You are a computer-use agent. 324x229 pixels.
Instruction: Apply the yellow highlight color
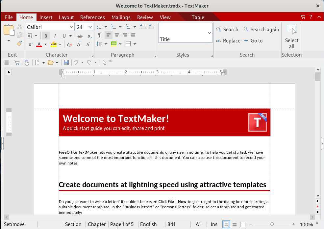[x=54, y=44]
